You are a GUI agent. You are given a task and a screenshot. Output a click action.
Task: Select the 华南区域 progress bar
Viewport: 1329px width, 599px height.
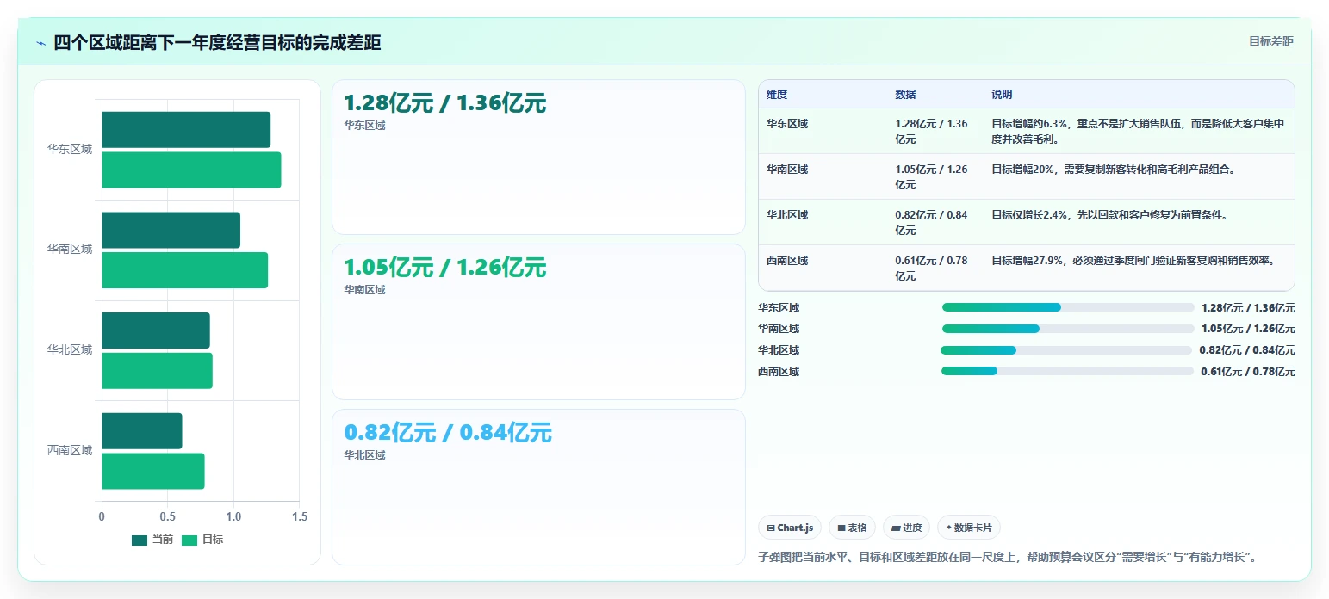pyautogui.click(x=1068, y=329)
